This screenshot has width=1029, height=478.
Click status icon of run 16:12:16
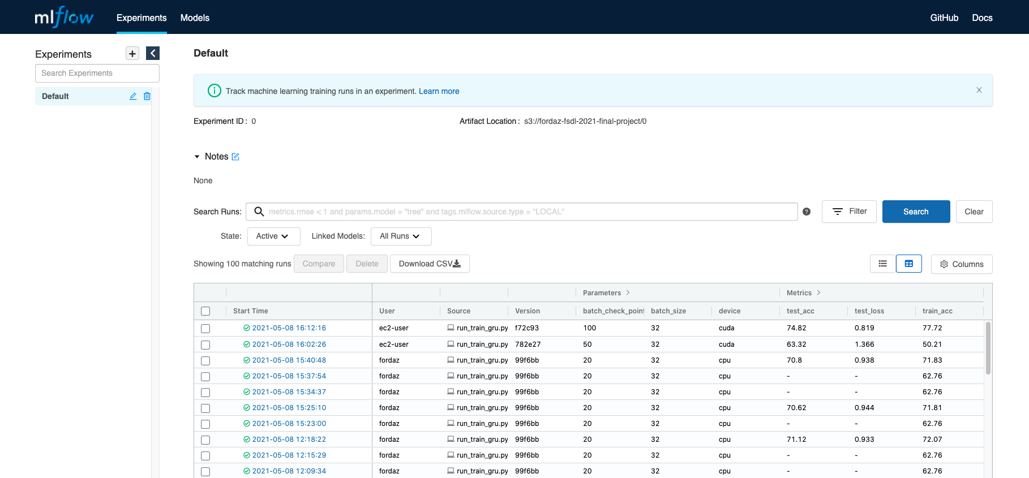click(x=247, y=328)
